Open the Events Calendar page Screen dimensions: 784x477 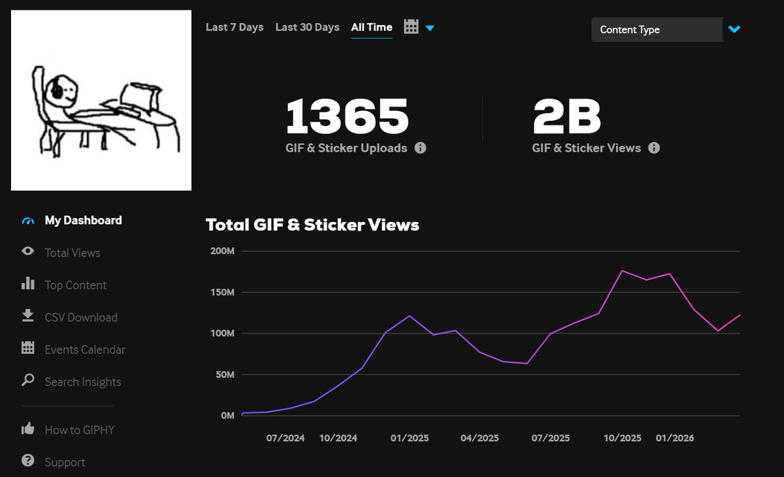(x=85, y=350)
